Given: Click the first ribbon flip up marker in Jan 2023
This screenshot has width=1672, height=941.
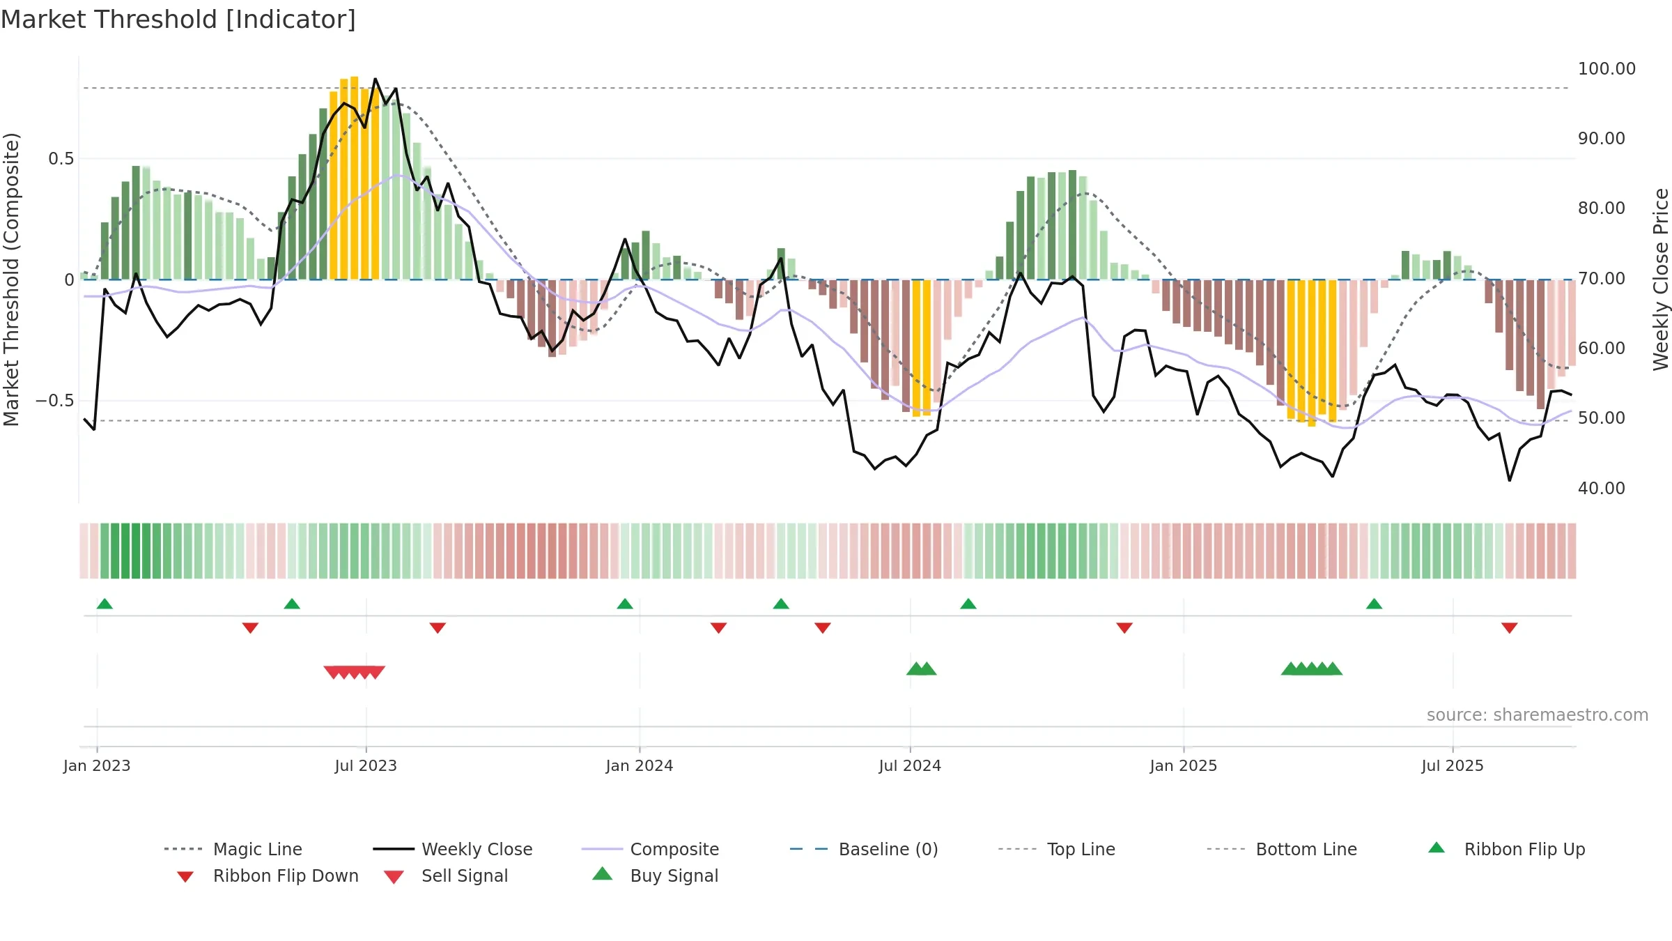Looking at the screenshot, I should pyautogui.click(x=104, y=604).
